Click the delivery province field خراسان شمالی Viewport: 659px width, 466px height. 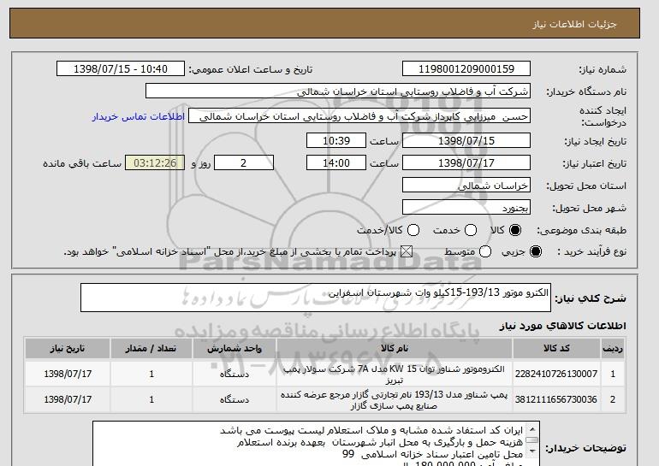466,186
